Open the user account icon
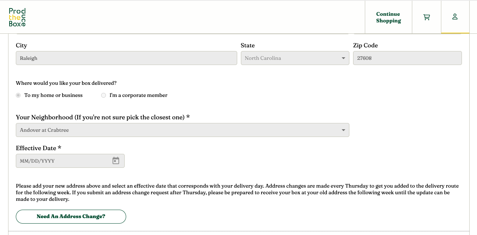Screen dimensions: 477x235 [x=455, y=17]
